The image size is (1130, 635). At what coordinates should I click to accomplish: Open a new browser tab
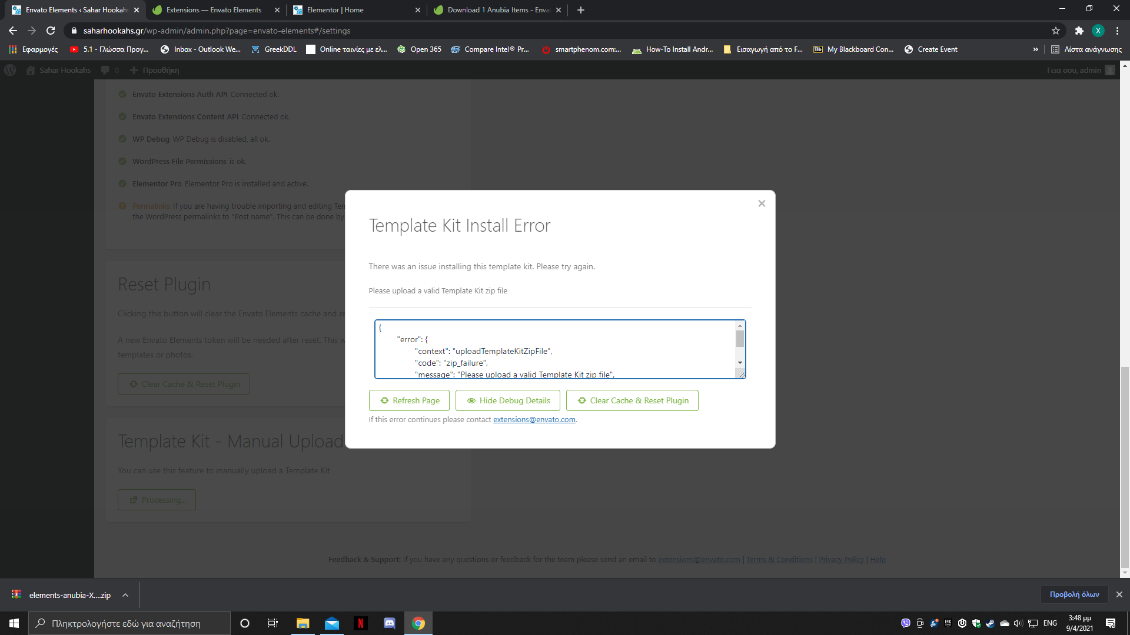(581, 10)
